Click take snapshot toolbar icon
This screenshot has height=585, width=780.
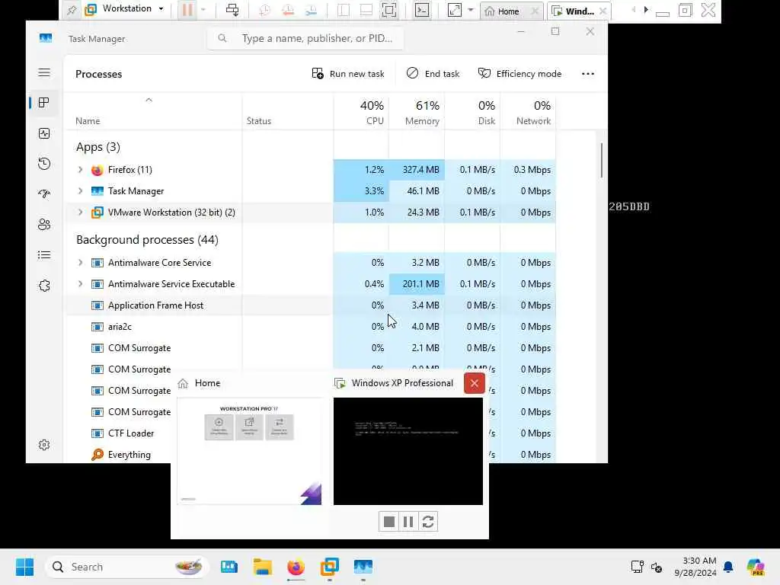[264, 11]
